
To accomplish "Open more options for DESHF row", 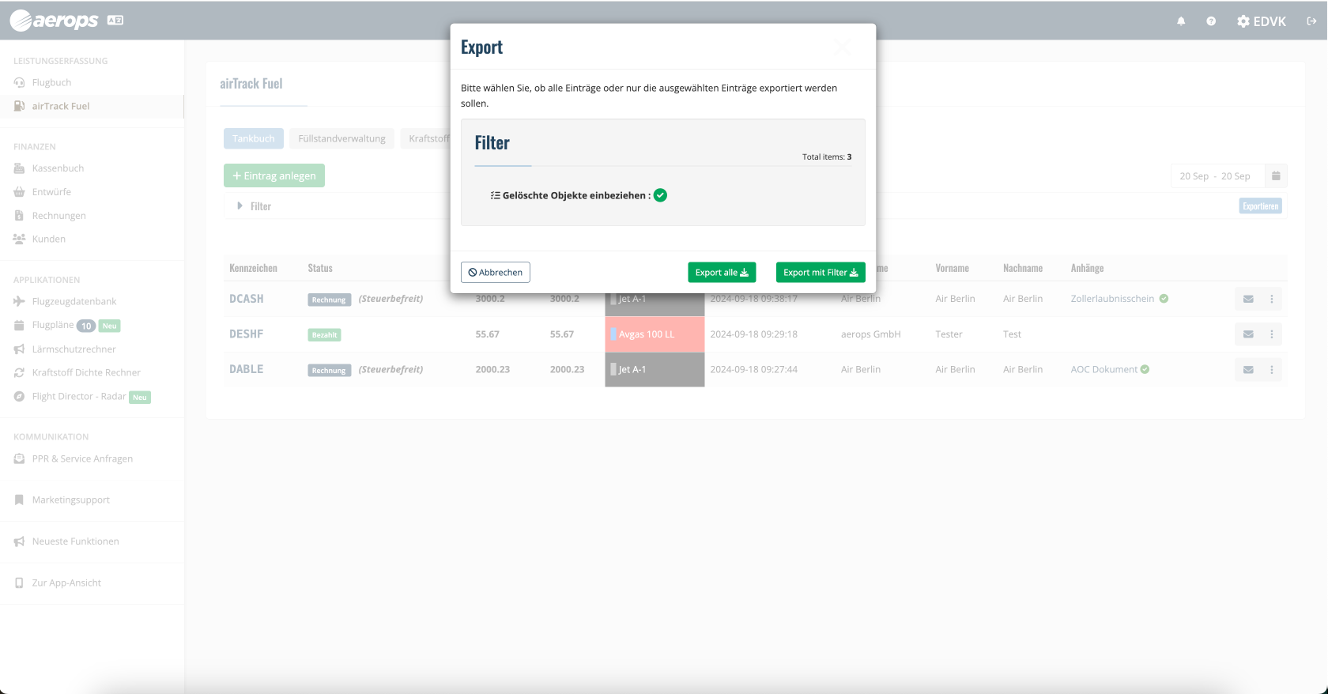I will point(1272,334).
